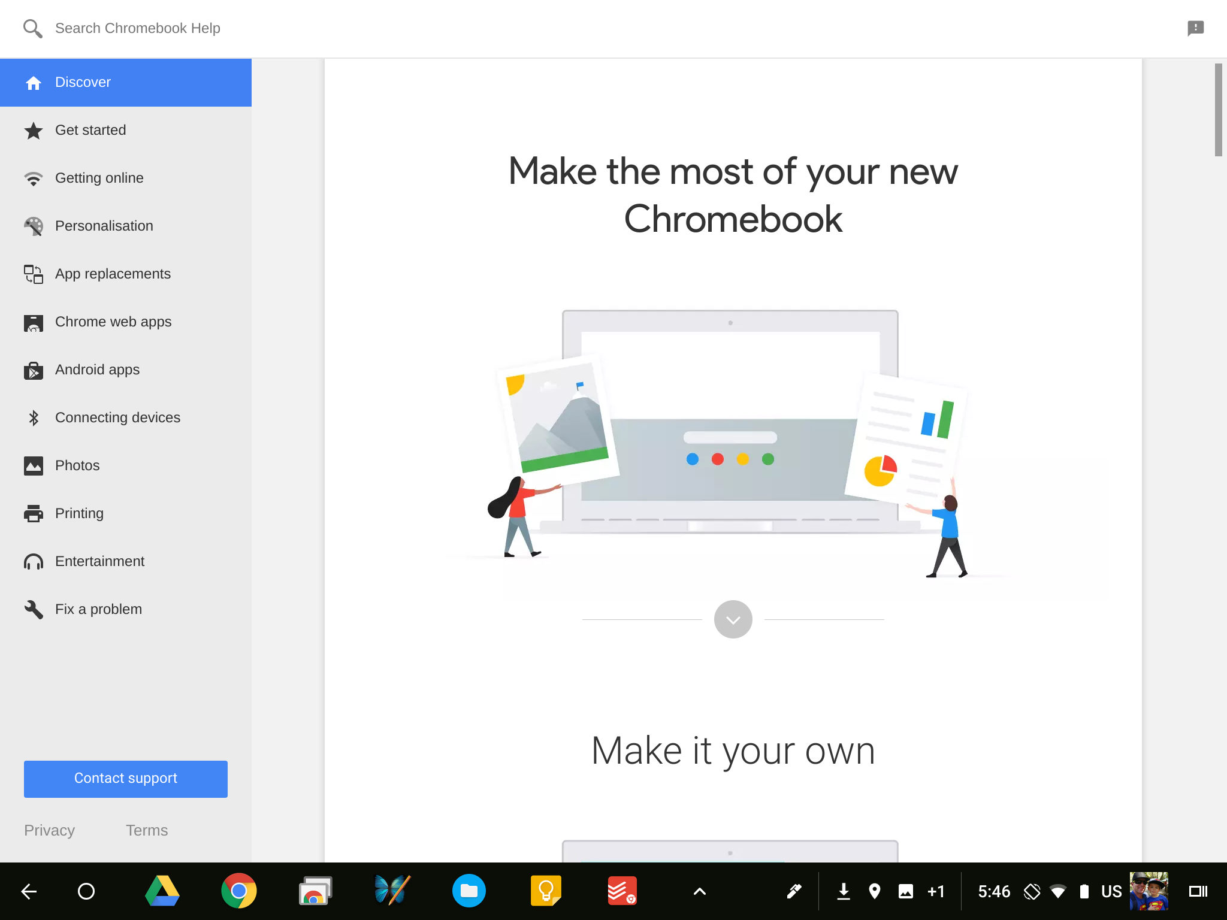
Task: Open Fix a problem topic
Action: pos(126,610)
